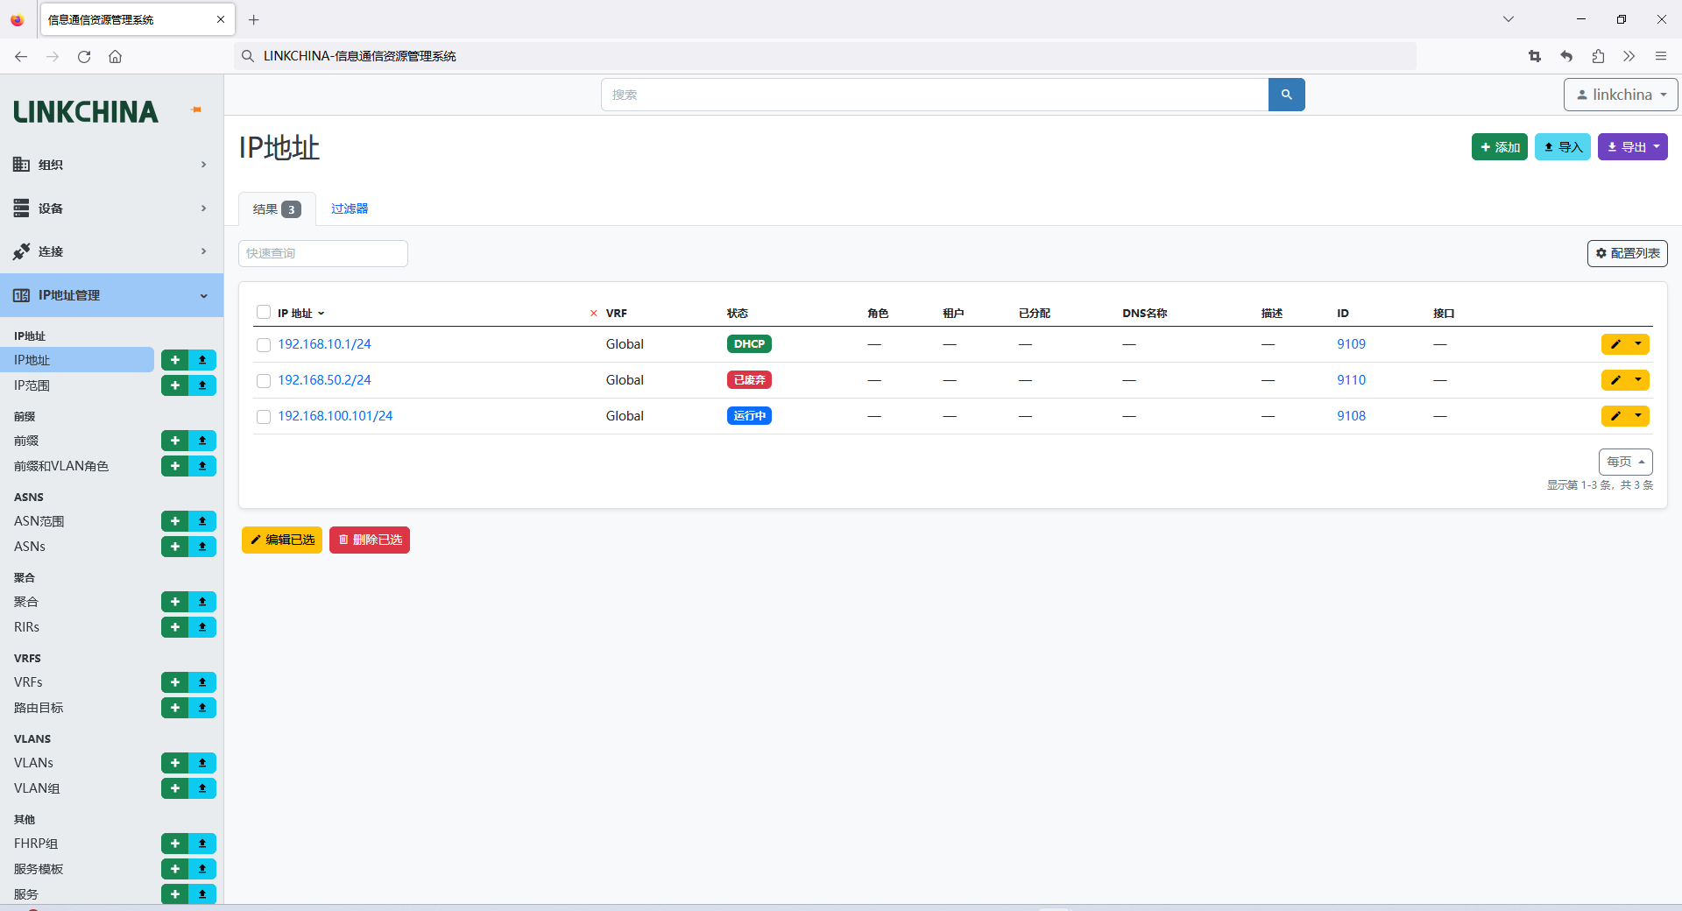The height and width of the screenshot is (911, 1682).
Task: Toggle the select-all checkbox in table header
Action: click(x=264, y=313)
